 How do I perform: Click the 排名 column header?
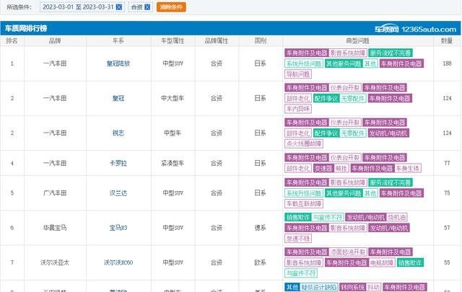point(12,40)
